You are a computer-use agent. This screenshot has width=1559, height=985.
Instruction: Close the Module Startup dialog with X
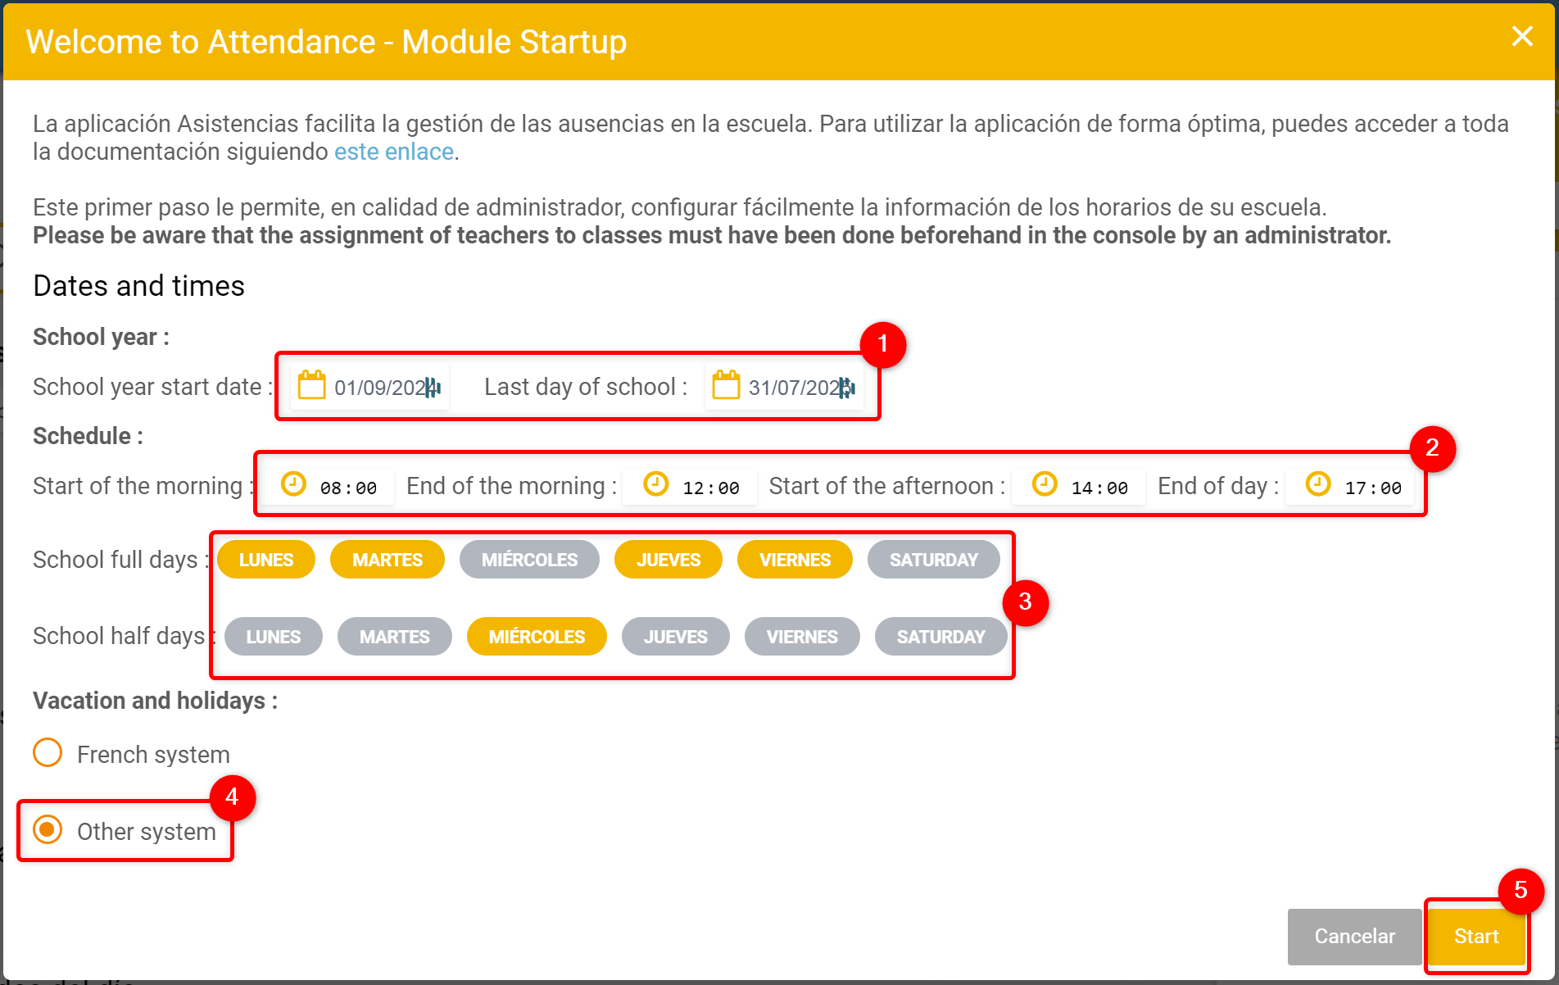coord(1521,36)
